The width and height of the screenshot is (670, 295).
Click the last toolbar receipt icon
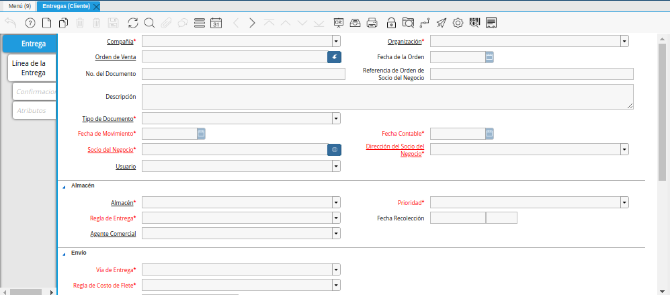(x=491, y=23)
